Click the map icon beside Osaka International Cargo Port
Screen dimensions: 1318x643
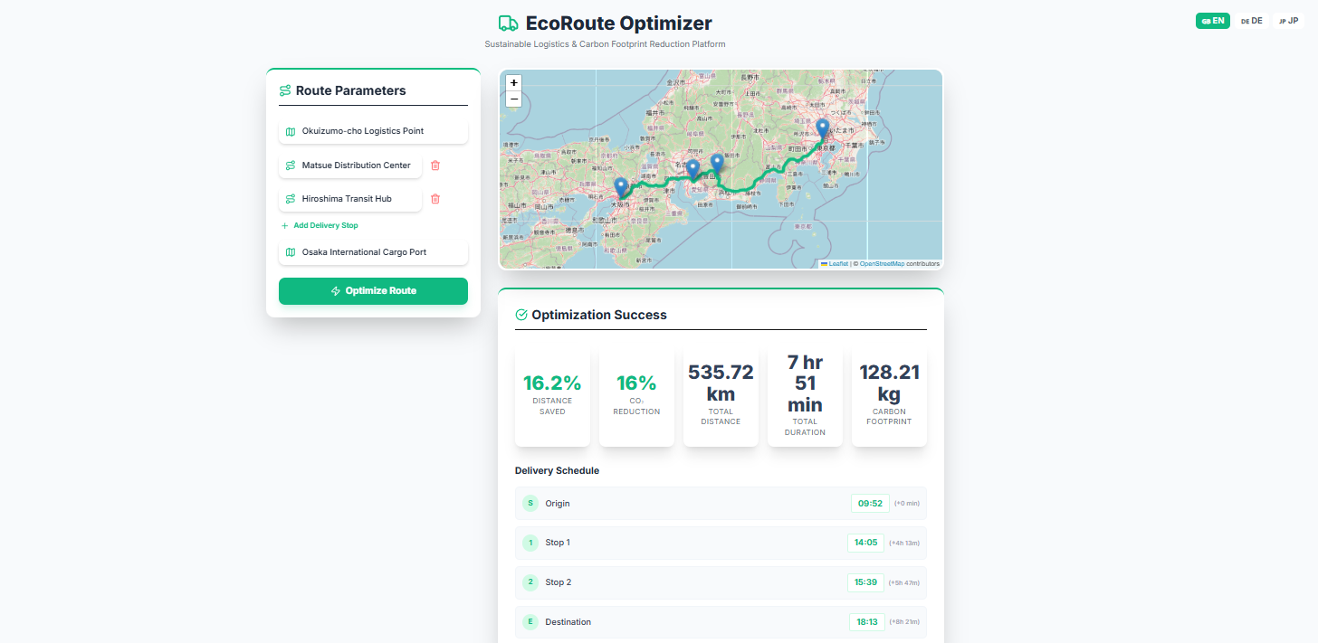click(x=290, y=252)
